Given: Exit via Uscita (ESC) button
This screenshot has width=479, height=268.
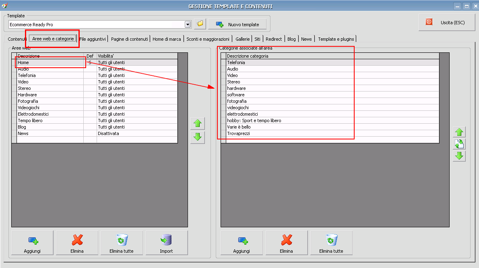Looking at the screenshot, I should 447,22.
